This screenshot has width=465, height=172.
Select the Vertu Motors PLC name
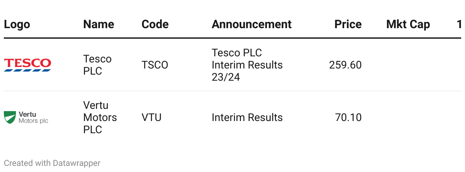click(100, 117)
